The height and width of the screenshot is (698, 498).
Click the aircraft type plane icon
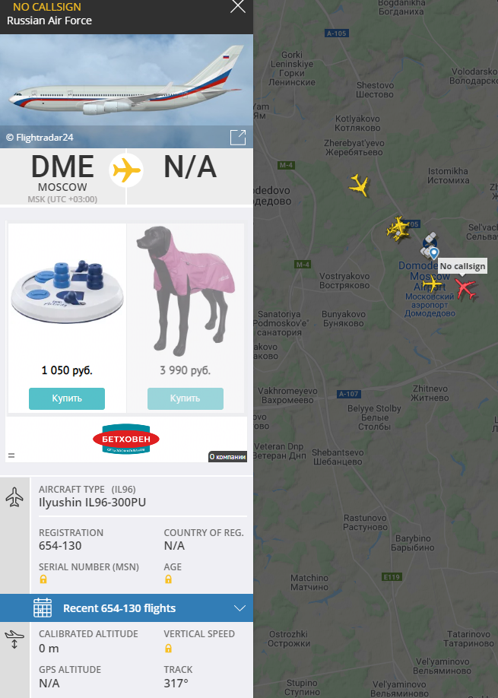14,497
